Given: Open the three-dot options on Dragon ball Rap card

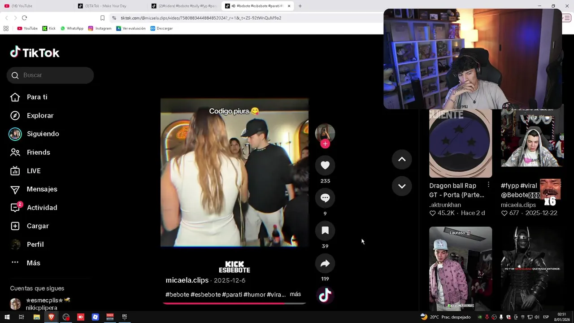Looking at the screenshot, I should pos(488,185).
